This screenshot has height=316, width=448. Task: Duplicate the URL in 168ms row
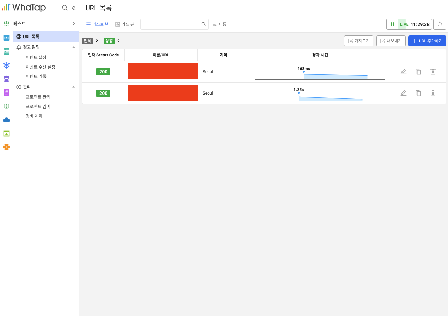point(418,72)
